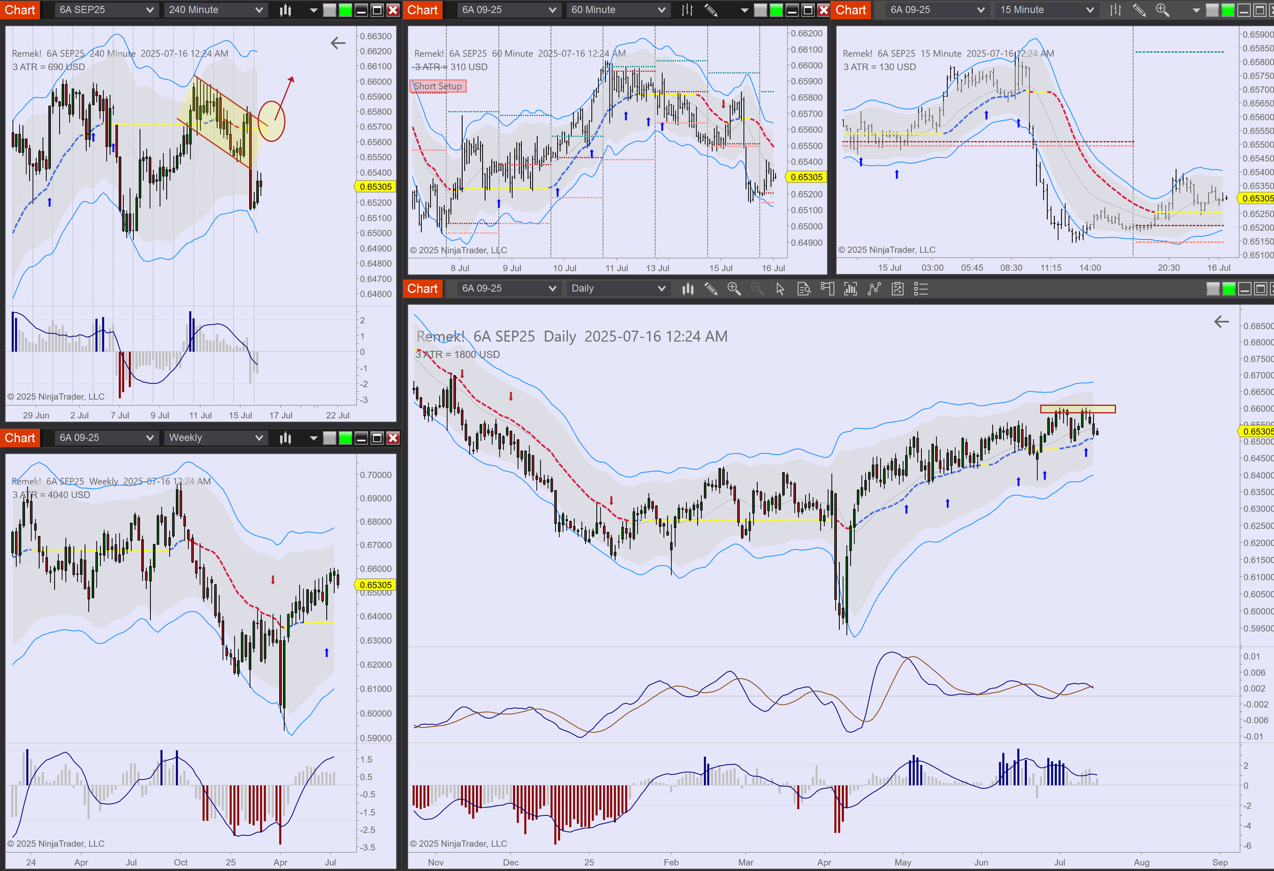Click the yellow 0.65305 price marker on Weekly chart
The image size is (1274, 871).
[x=376, y=585]
